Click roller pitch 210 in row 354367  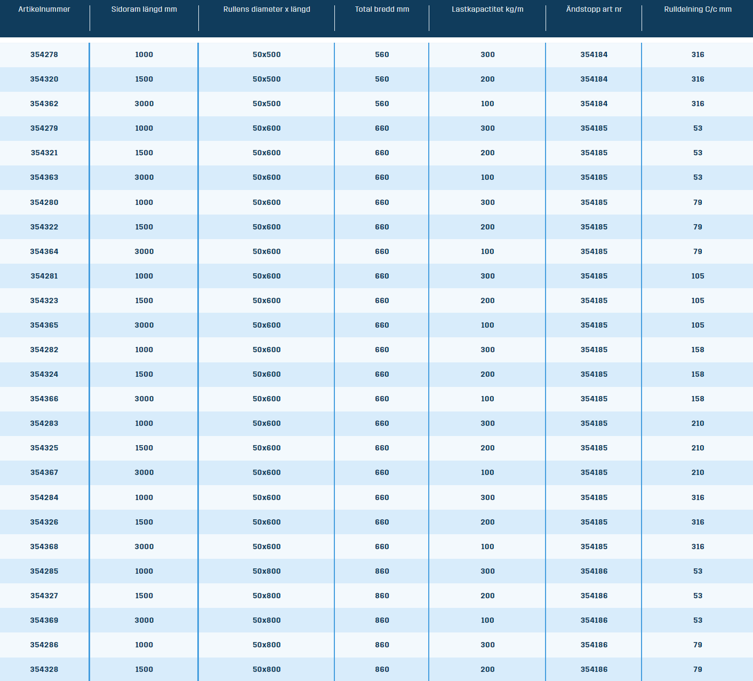[x=698, y=472]
